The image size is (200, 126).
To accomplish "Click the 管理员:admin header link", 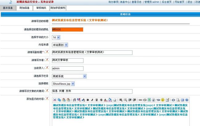I will pyautogui.click(x=152, y=2).
